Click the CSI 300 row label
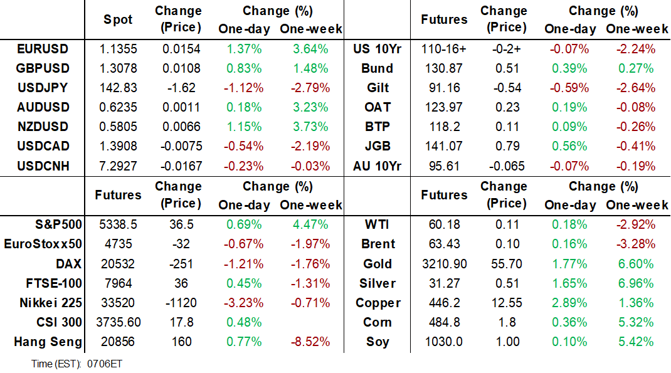671x373 pixels. pyautogui.click(x=58, y=322)
